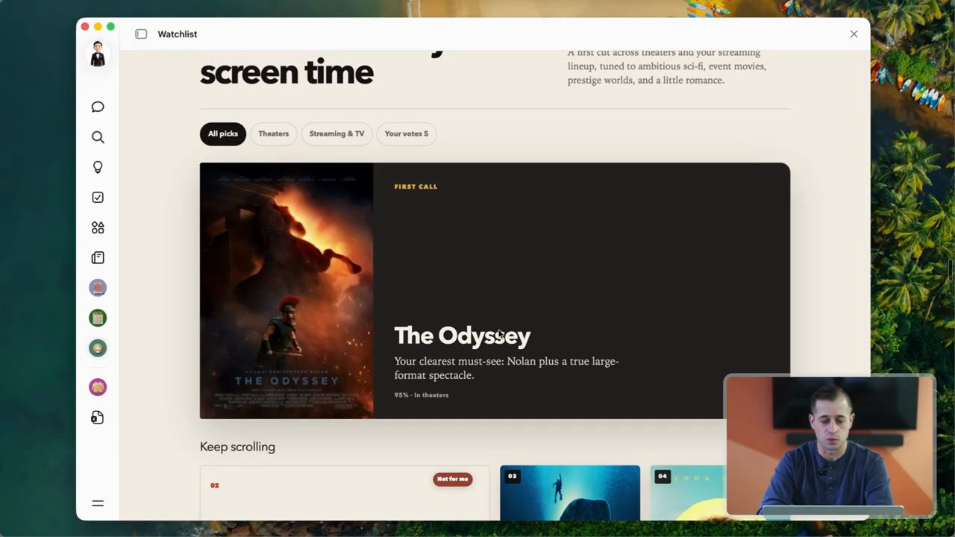
Task: Open the checkbox tasks icon in sidebar
Action: click(x=98, y=198)
